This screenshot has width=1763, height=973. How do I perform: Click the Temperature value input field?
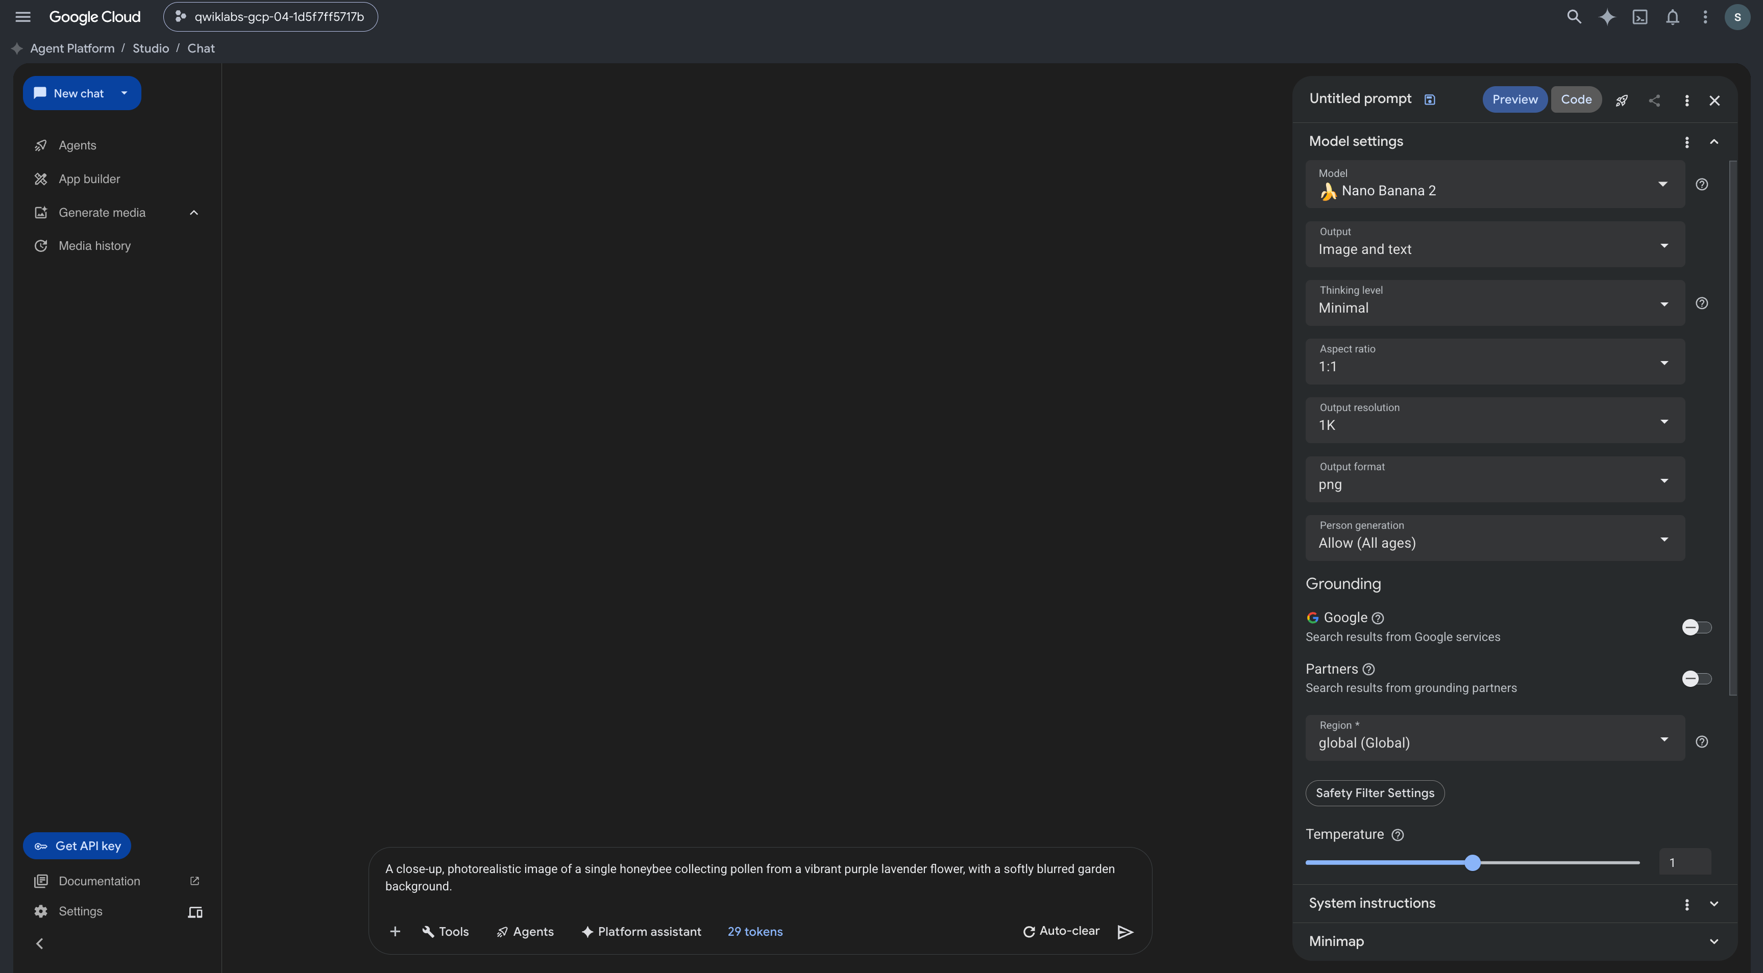[1685, 862]
